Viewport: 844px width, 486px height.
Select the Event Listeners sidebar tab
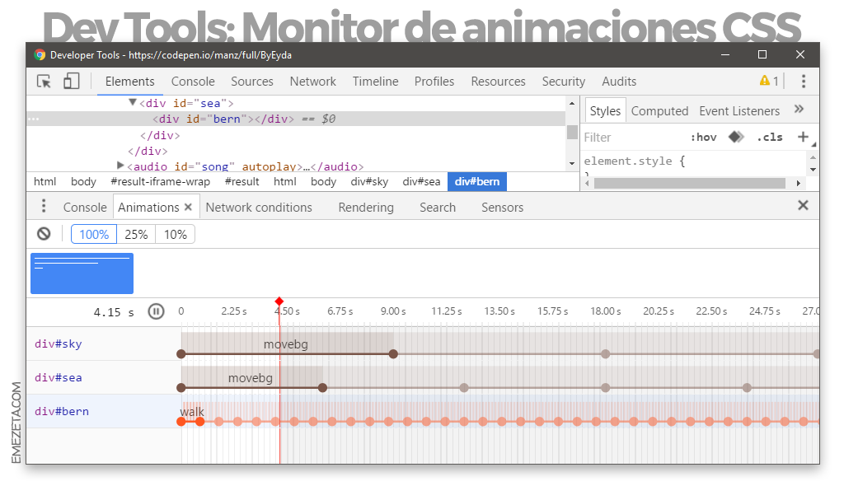[739, 111]
